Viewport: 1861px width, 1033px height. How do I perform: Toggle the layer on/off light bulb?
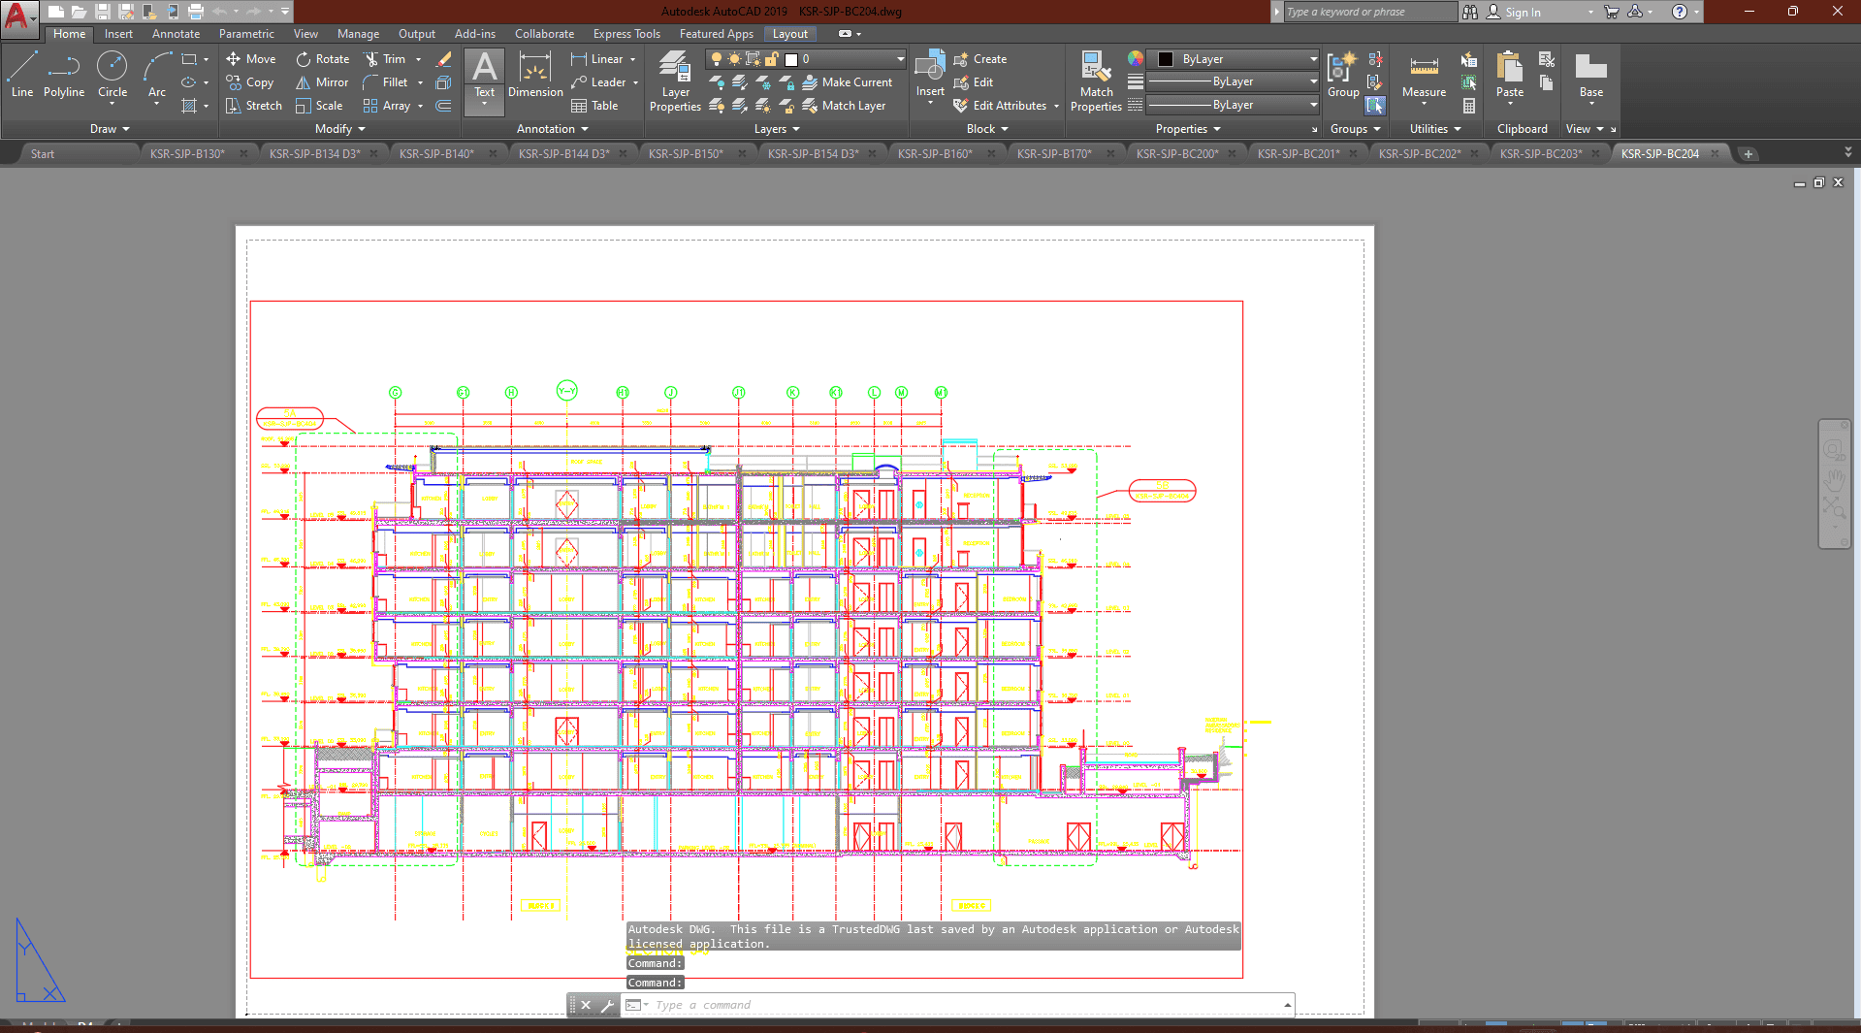(717, 59)
